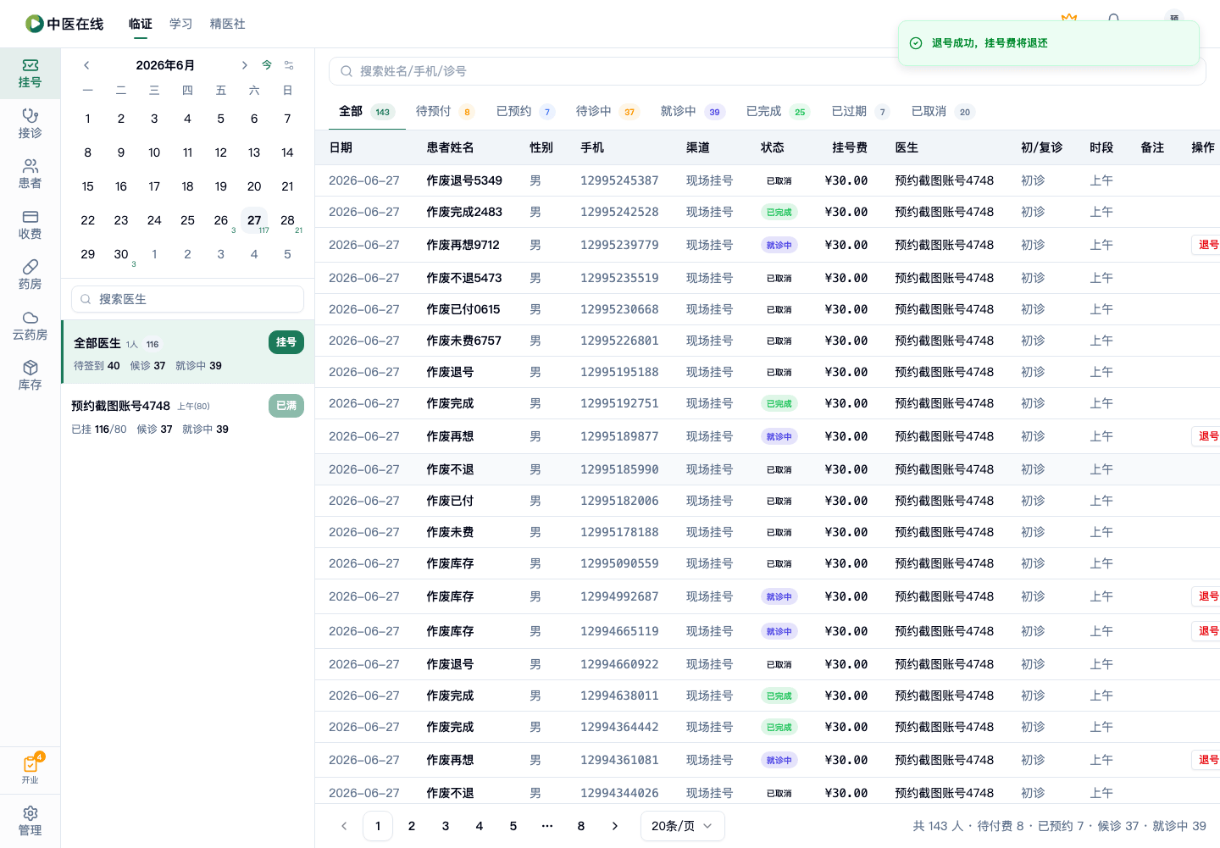The image size is (1220, 848).
Task: Open calendar settings sliders icon
Action: [289, 65]
